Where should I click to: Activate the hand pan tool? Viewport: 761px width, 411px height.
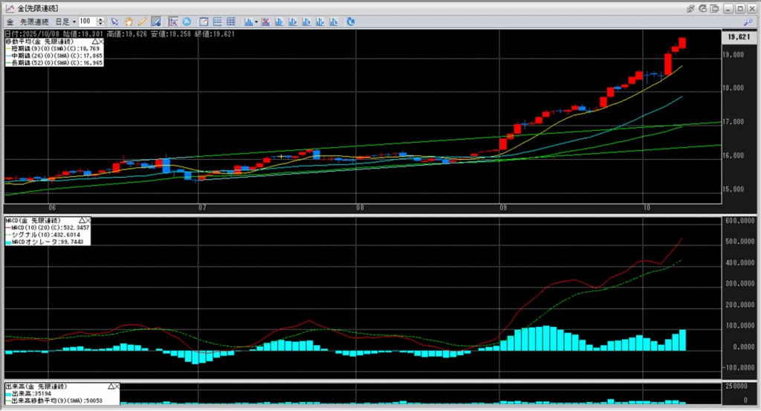click(x=128, y=22)
